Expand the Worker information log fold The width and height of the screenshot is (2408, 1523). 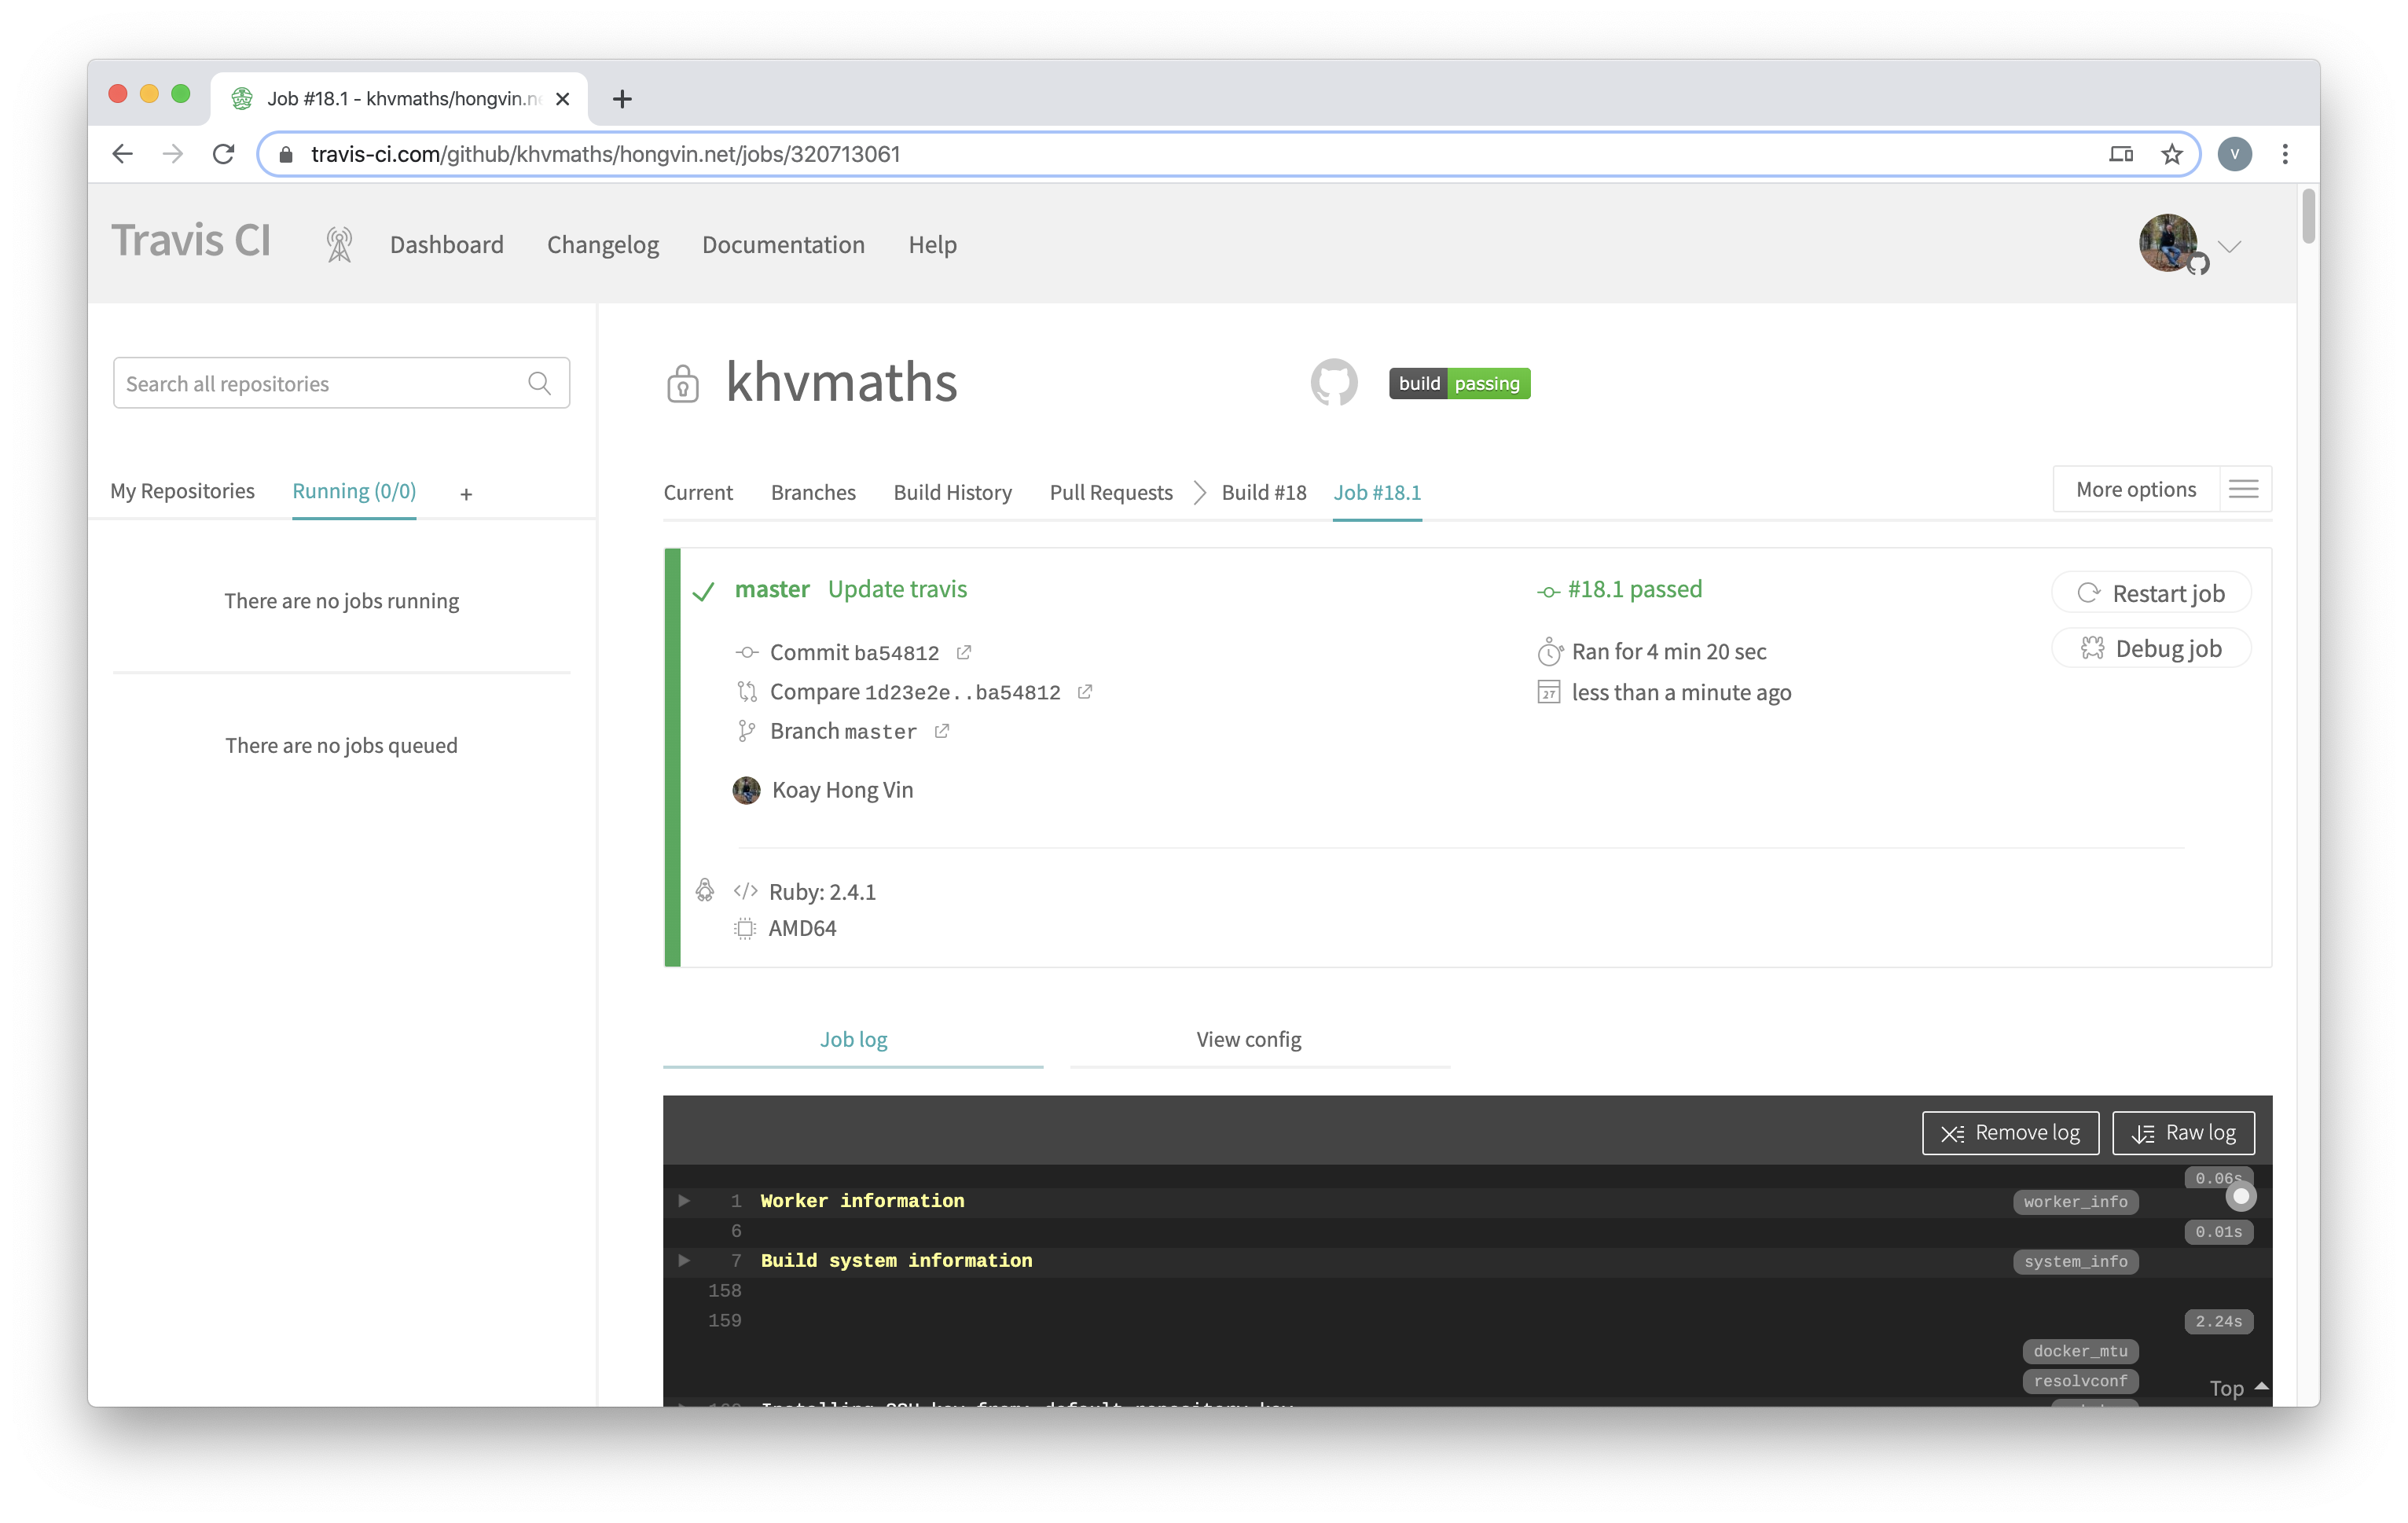[x=684, y=1200]
